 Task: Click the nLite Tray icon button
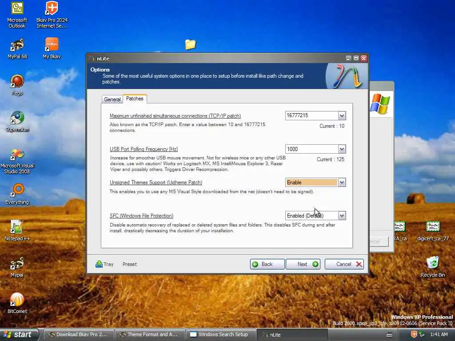(x=104, y=264)
